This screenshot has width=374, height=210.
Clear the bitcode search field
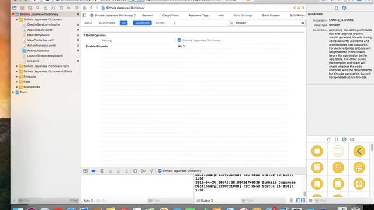pos(303,23)
